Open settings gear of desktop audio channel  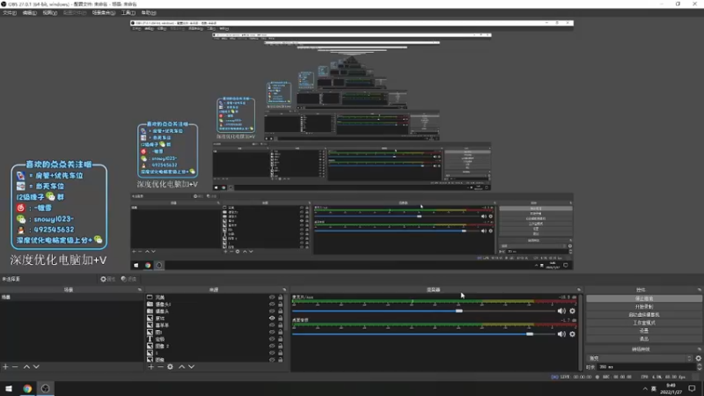pyautogui.click(x=573, y=334)
